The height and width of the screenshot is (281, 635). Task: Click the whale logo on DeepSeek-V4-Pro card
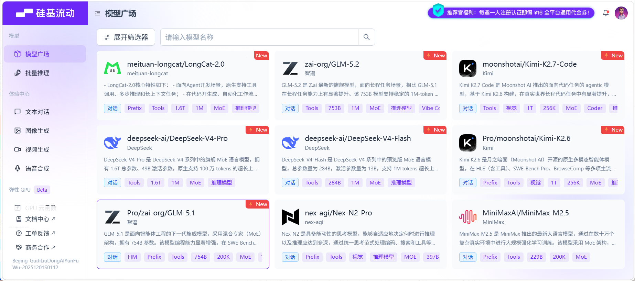pos(112,143)
